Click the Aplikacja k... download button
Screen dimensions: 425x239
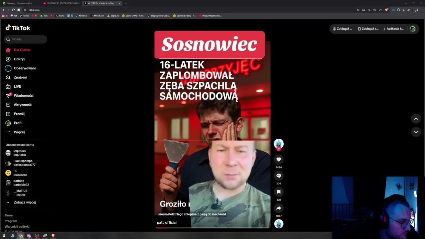pos(393,29)
